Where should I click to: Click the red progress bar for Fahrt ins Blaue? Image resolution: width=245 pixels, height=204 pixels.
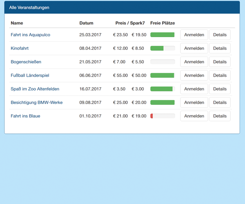pos(163,116)
